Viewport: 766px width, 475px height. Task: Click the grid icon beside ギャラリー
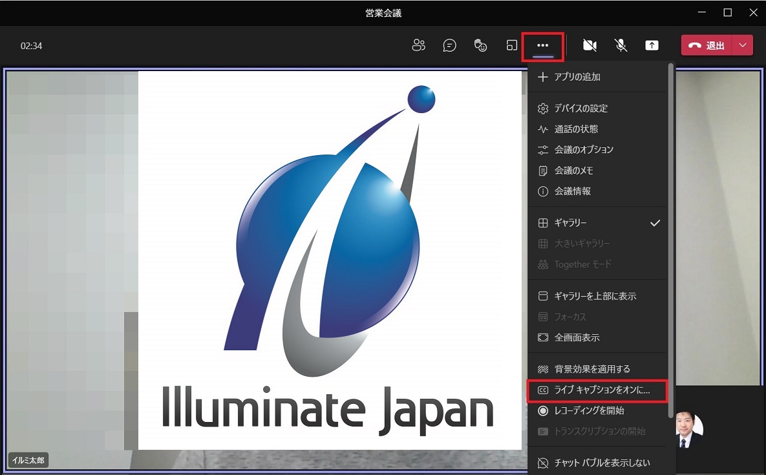[x=543, y=223]
